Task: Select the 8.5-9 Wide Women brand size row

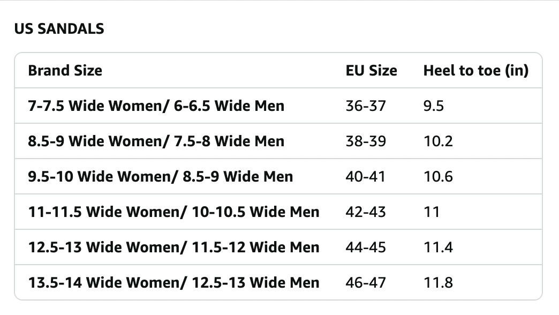Action: [x=156, y=141]
